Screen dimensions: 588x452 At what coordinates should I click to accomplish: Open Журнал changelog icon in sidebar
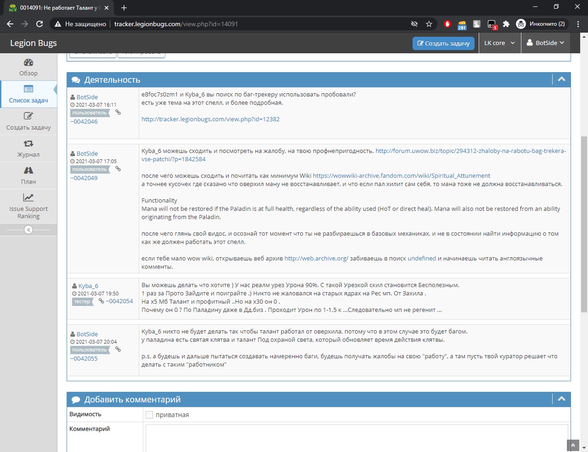28,144
